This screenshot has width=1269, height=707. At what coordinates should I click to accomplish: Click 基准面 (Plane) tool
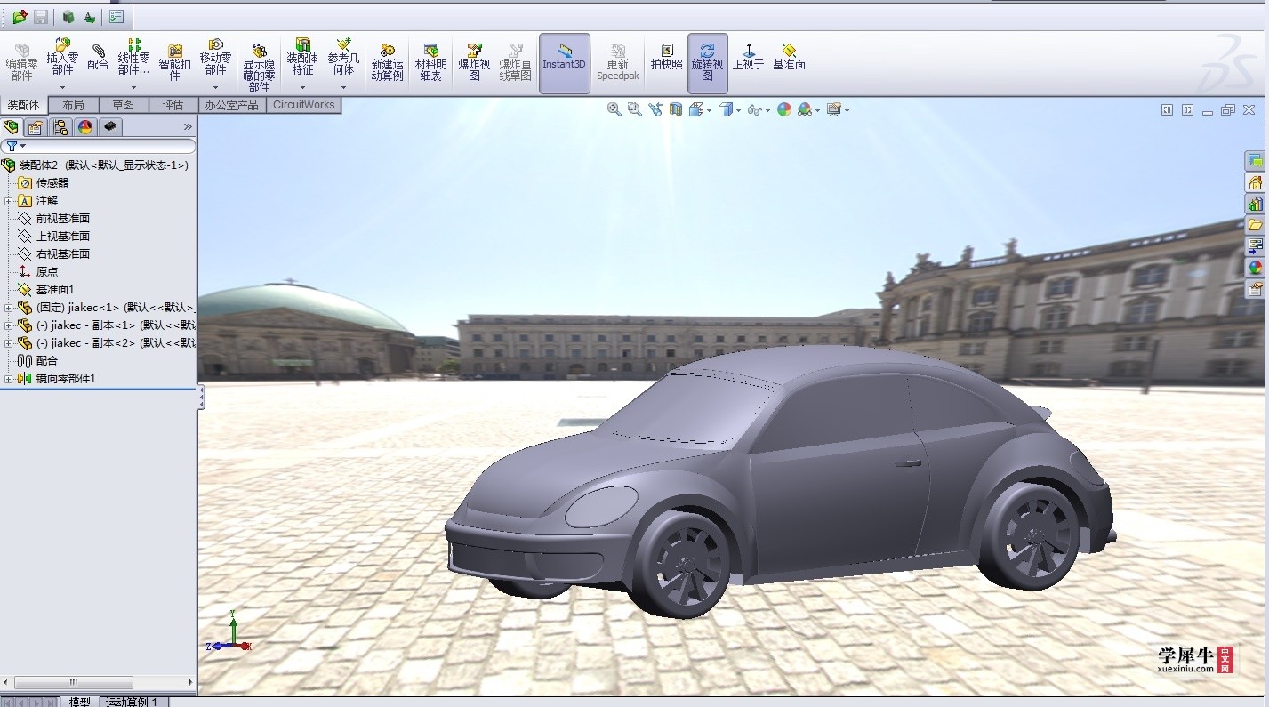[x=789, y=58]
